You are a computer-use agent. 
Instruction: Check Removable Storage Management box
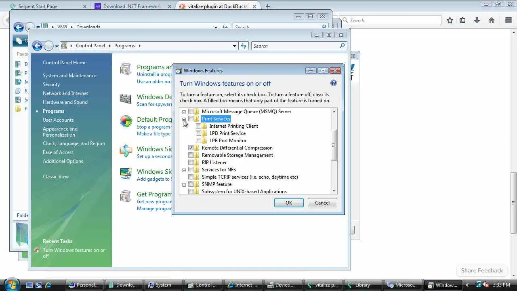coord(191,155)
